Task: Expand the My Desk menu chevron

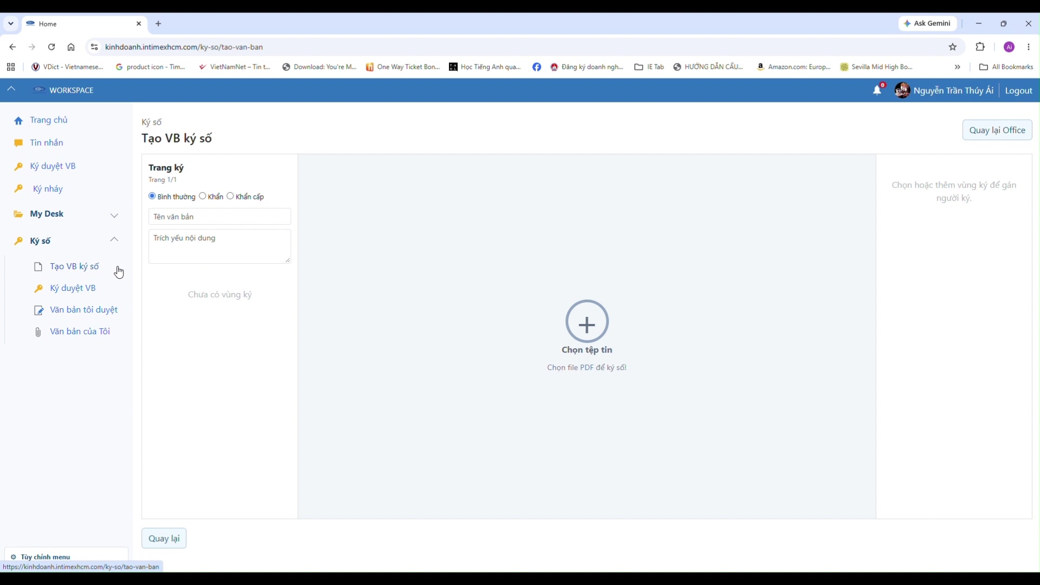Action: pyautogui.click(x=114, y=215)
